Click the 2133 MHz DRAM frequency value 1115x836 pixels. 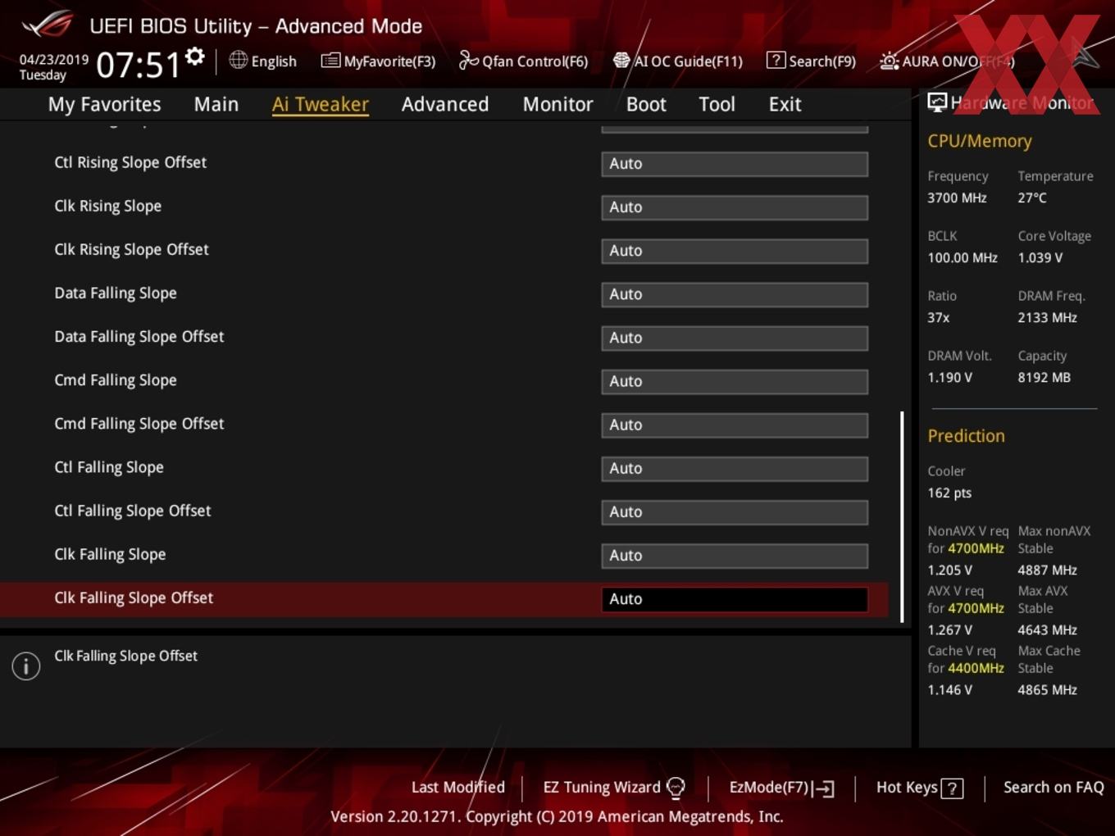coord(1047,317)
